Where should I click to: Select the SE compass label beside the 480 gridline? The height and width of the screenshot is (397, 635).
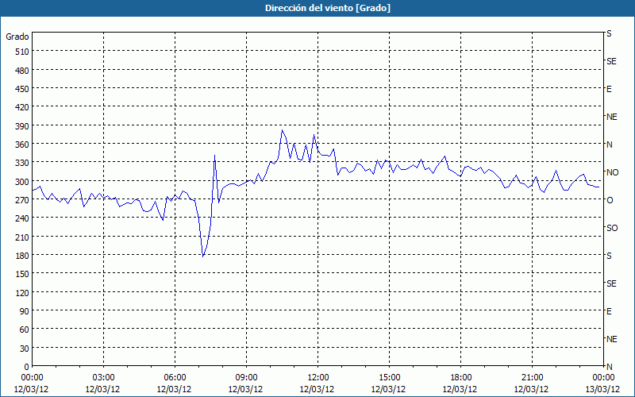tap(611, 62)
